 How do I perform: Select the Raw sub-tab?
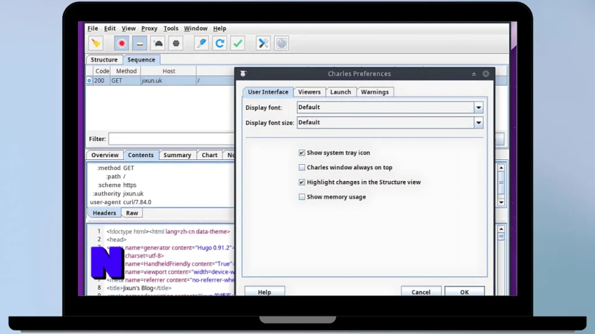132,213
